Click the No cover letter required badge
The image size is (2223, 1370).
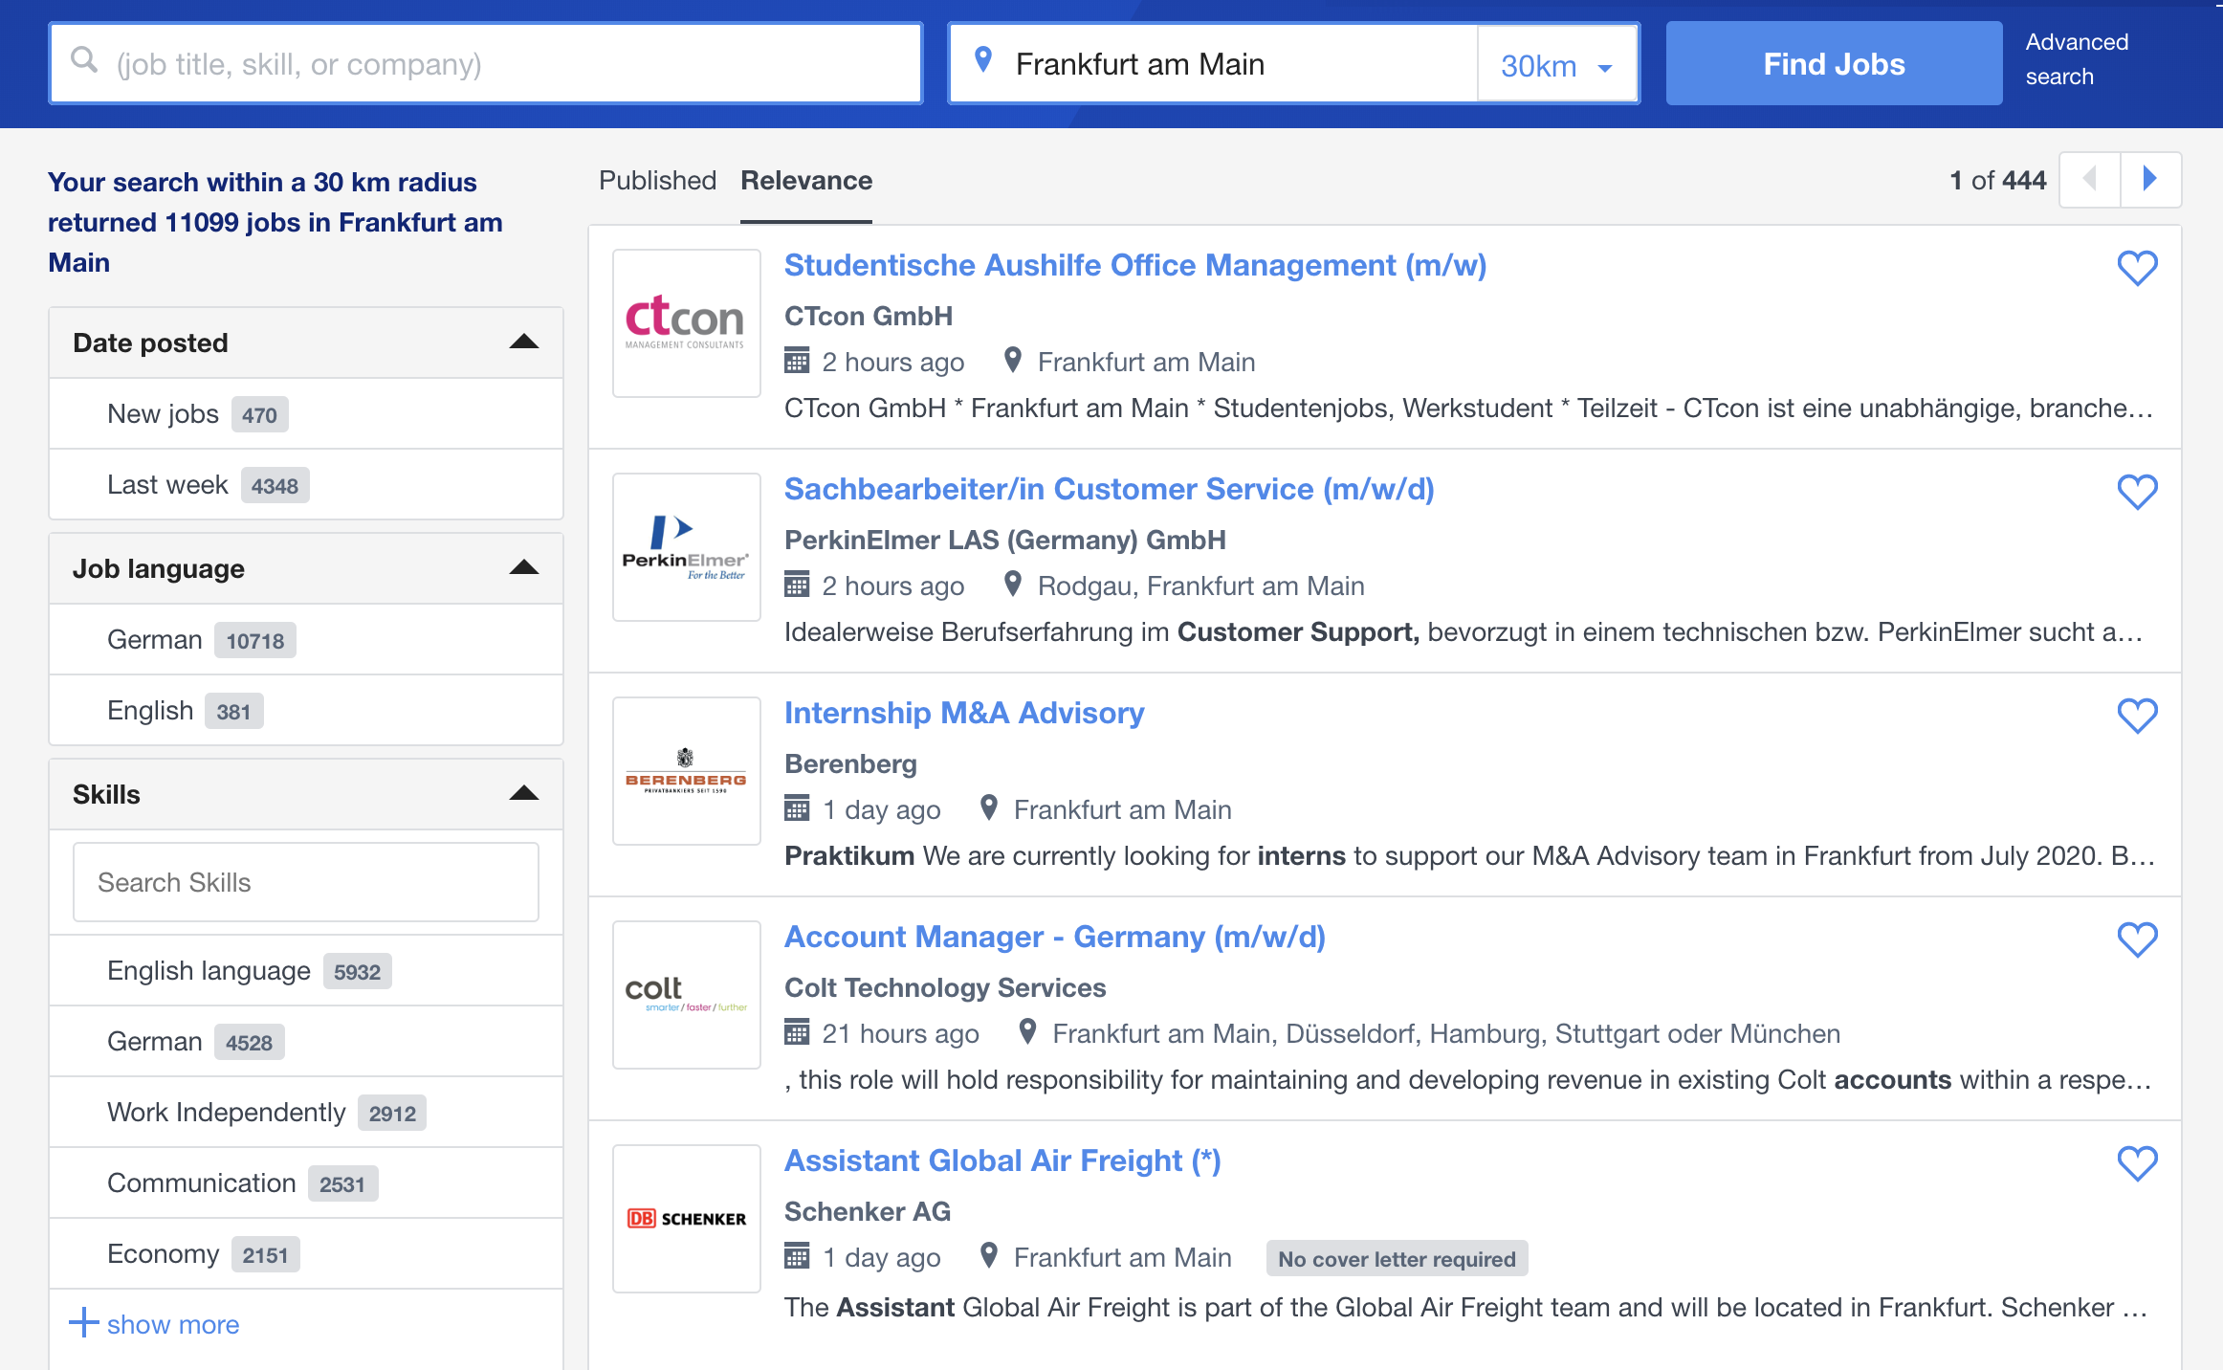(1397, 1258)
